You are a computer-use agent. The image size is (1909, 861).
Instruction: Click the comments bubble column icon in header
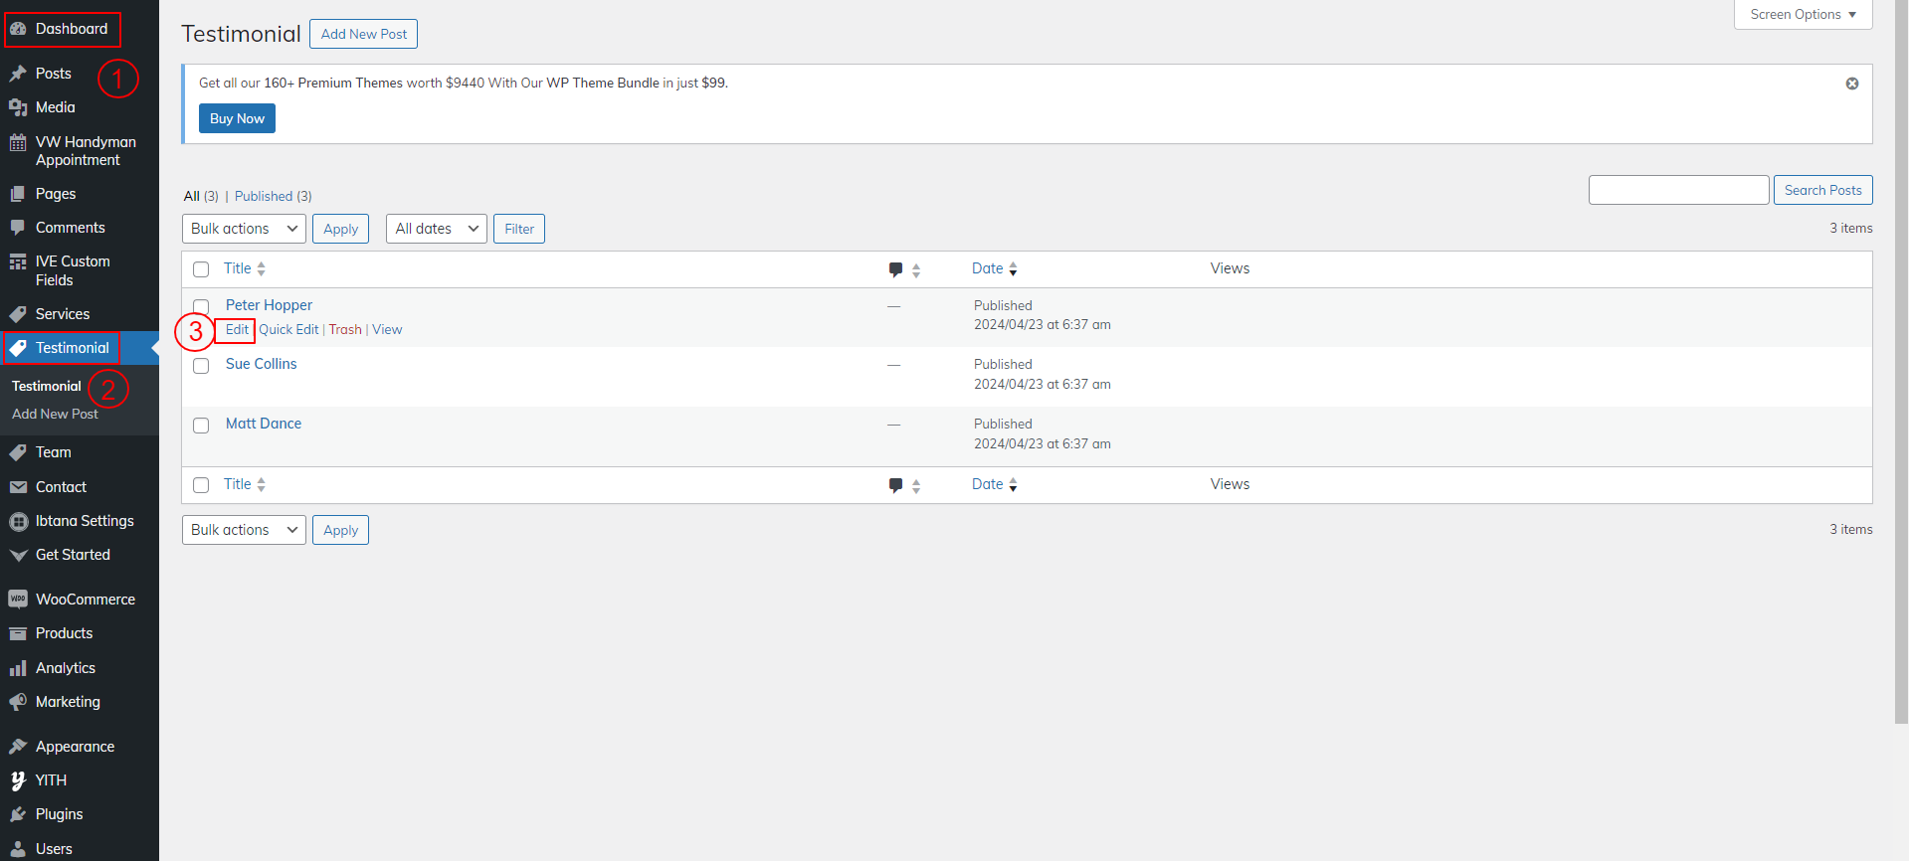(x=895, y=269)
